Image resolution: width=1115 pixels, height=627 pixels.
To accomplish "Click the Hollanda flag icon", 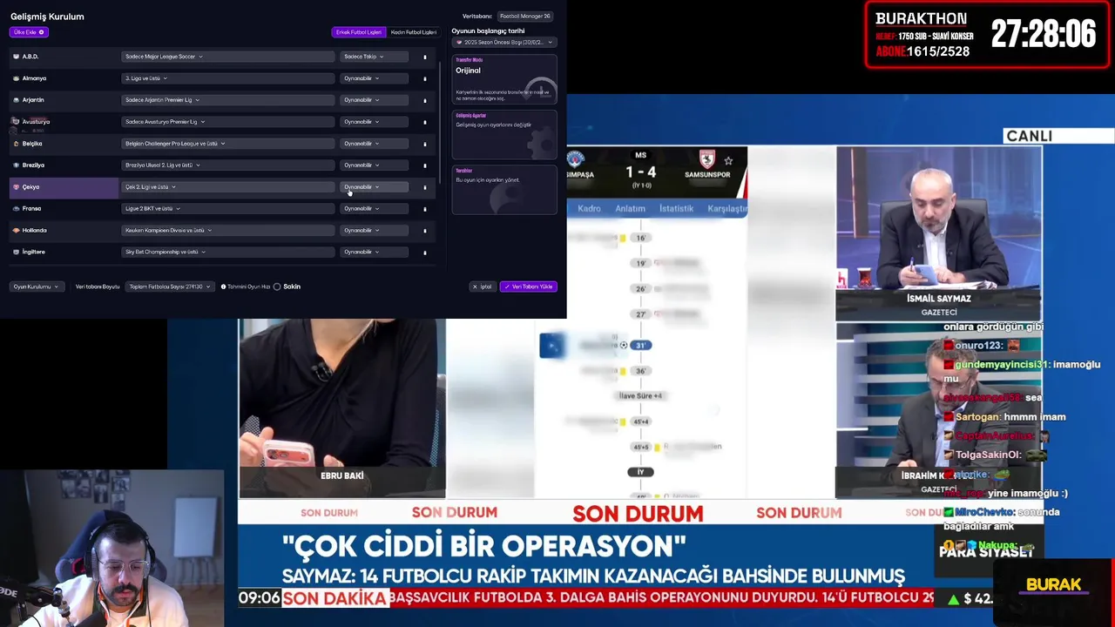I will click(16, 230).
